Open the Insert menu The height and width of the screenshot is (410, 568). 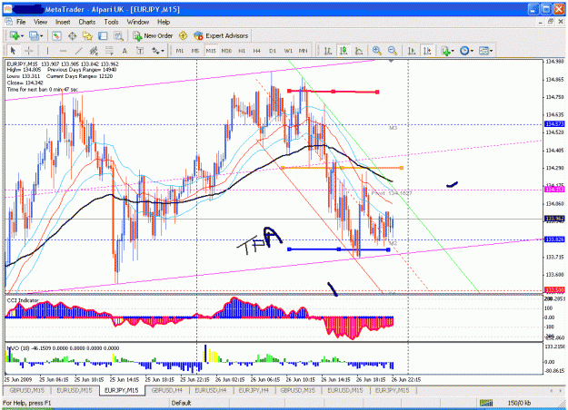tap(63, 22)
